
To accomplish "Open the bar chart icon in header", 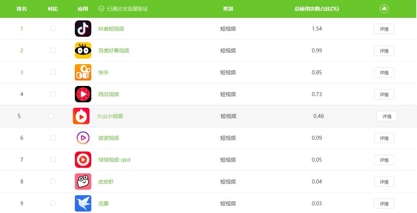I will [x=384, y=9].
